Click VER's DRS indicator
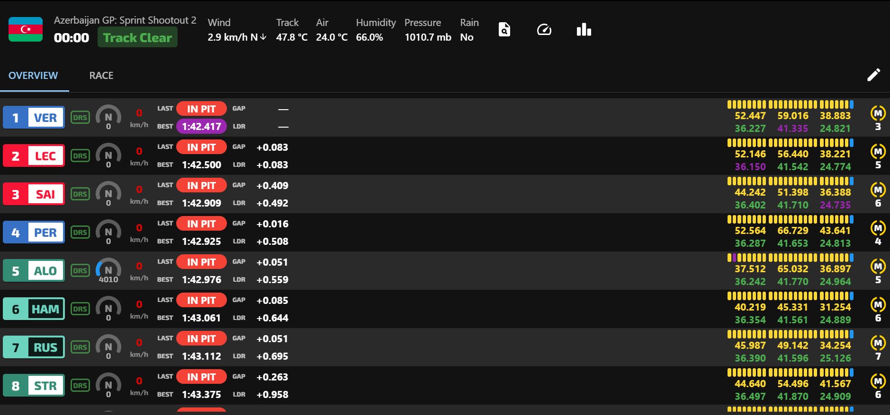890x415 pixels. coord(80,117)
